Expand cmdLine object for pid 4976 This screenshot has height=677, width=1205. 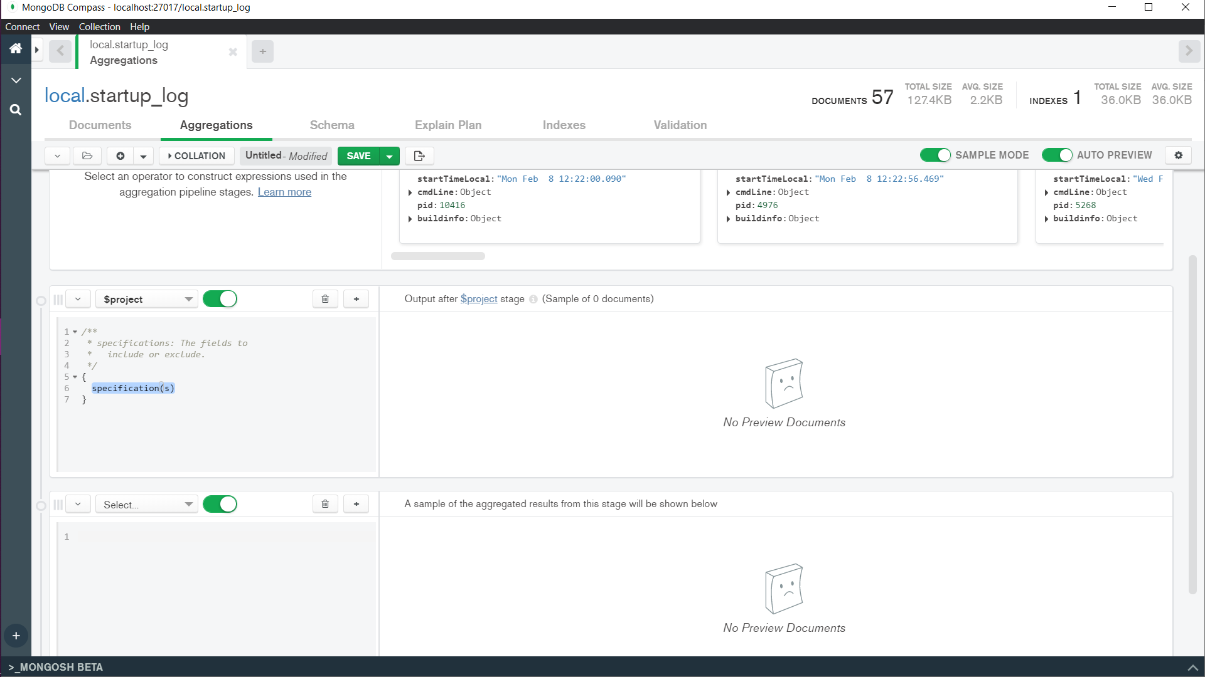(728, 192)
